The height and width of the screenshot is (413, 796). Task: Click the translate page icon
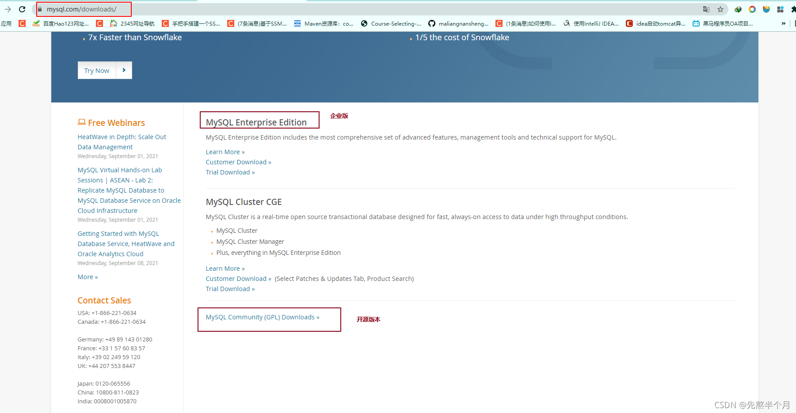pos(706,9)
